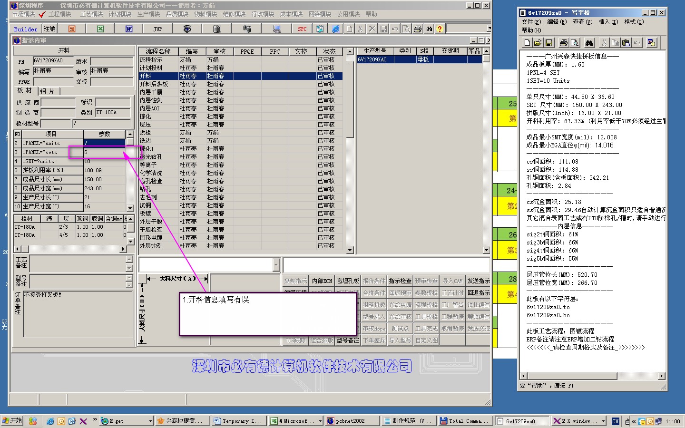Click the 型号备注 button
The image size is (685, 428).
click(348, 340)
